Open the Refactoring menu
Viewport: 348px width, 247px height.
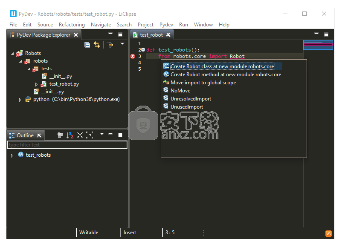point(72,25)
